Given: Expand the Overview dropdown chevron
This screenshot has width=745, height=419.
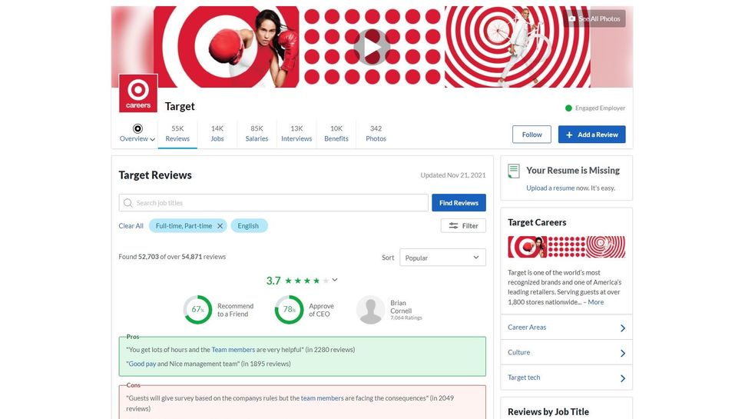Looking at the screenshot, I should tap(152, 139).
